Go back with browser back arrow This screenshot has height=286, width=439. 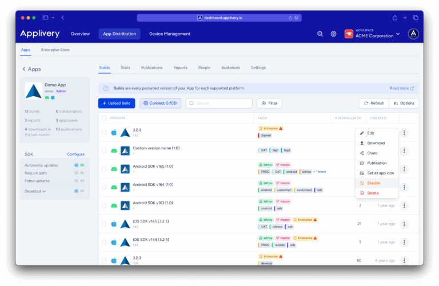63,18
